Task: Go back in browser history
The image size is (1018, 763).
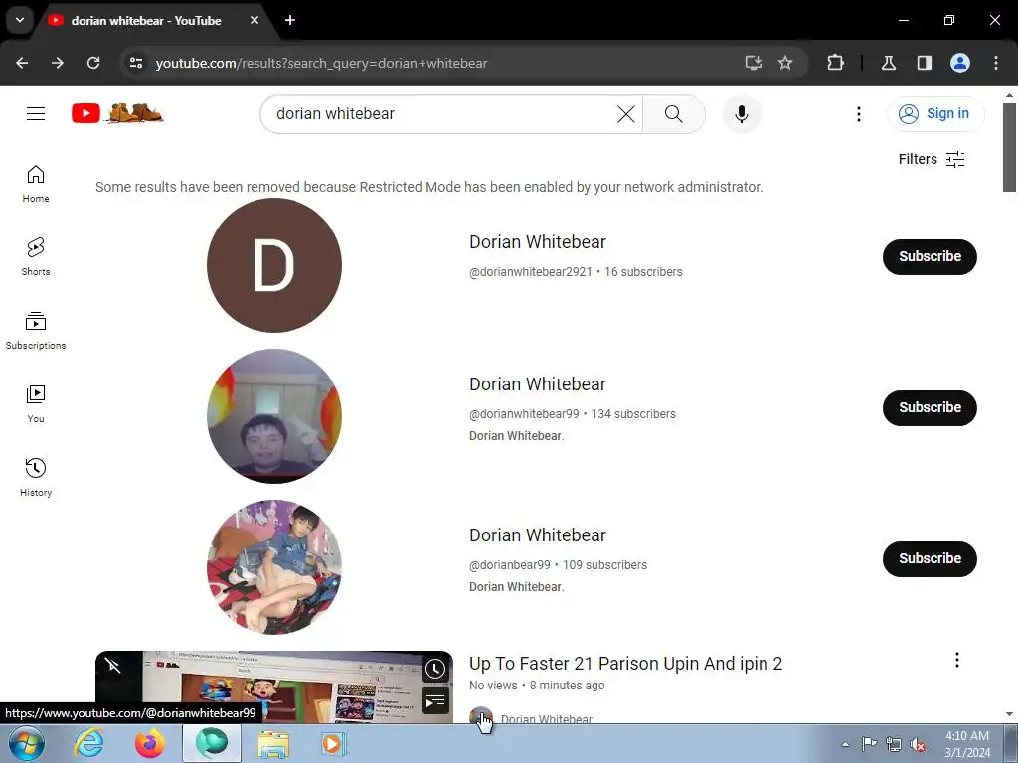Action: [x=22, y=63]
